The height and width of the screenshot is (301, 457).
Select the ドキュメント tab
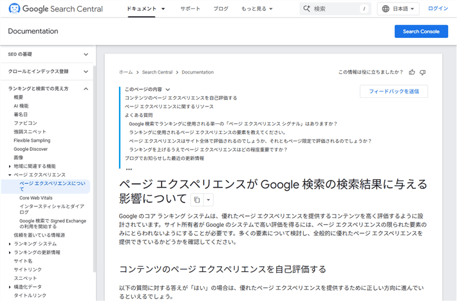[x=142, y=9]
